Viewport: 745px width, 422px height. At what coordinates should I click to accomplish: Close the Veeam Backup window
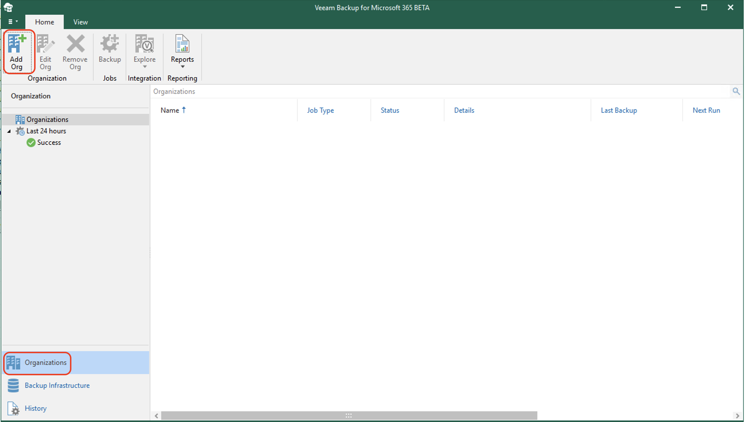tap(730, 7)
